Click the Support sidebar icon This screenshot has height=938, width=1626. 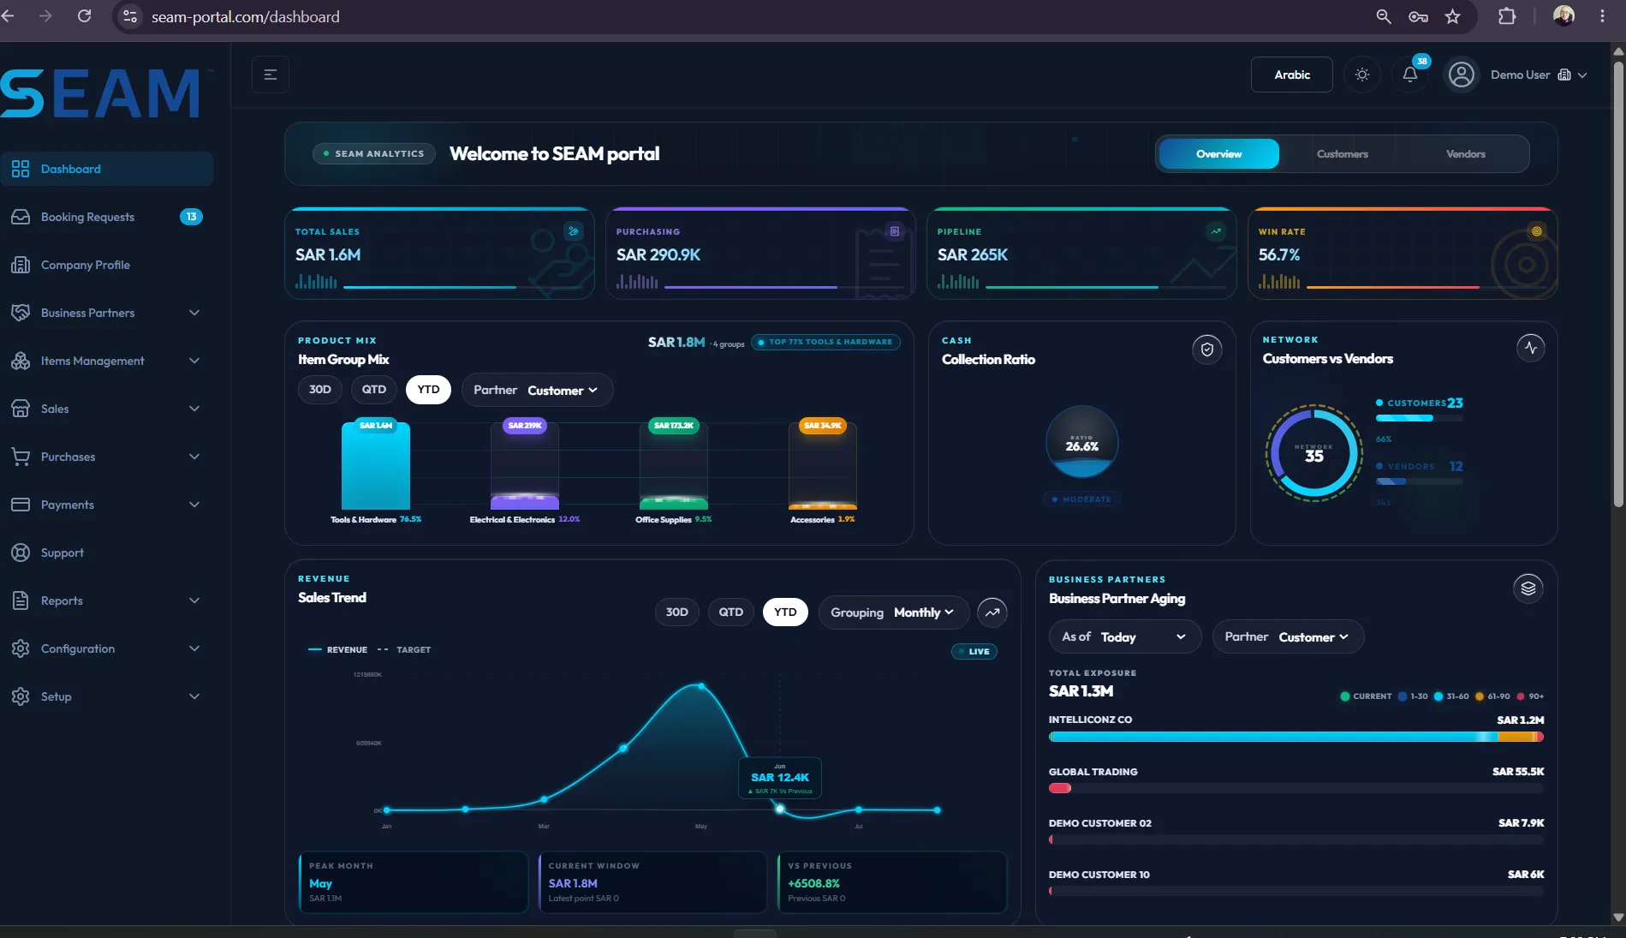21,553
